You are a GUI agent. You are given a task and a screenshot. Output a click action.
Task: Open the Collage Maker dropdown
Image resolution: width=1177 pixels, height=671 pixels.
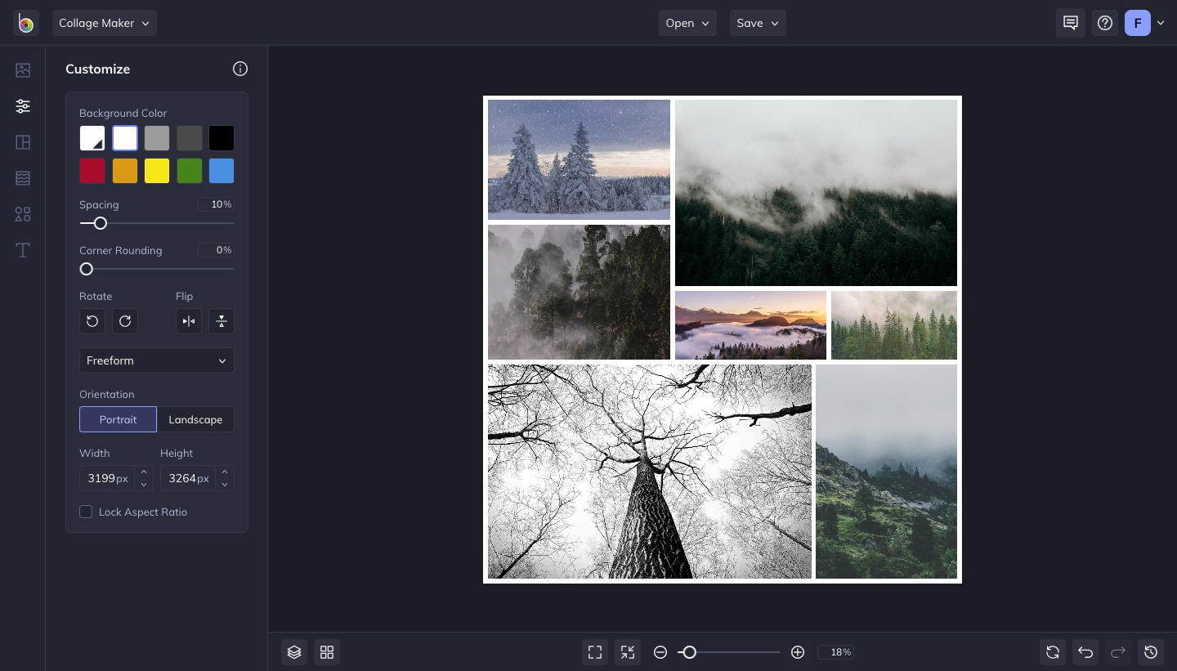pos(104,23)
